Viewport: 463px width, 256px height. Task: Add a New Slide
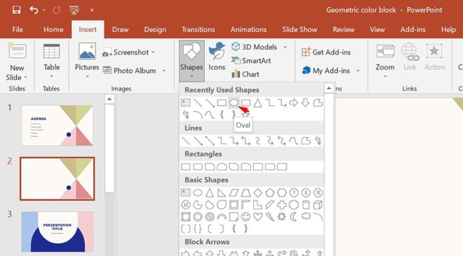point(17,61)
